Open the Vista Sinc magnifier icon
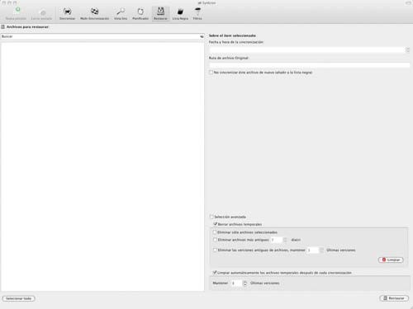 121,12
